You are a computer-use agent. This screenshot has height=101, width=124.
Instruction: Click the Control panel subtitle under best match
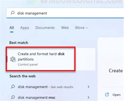click(28, 65)
